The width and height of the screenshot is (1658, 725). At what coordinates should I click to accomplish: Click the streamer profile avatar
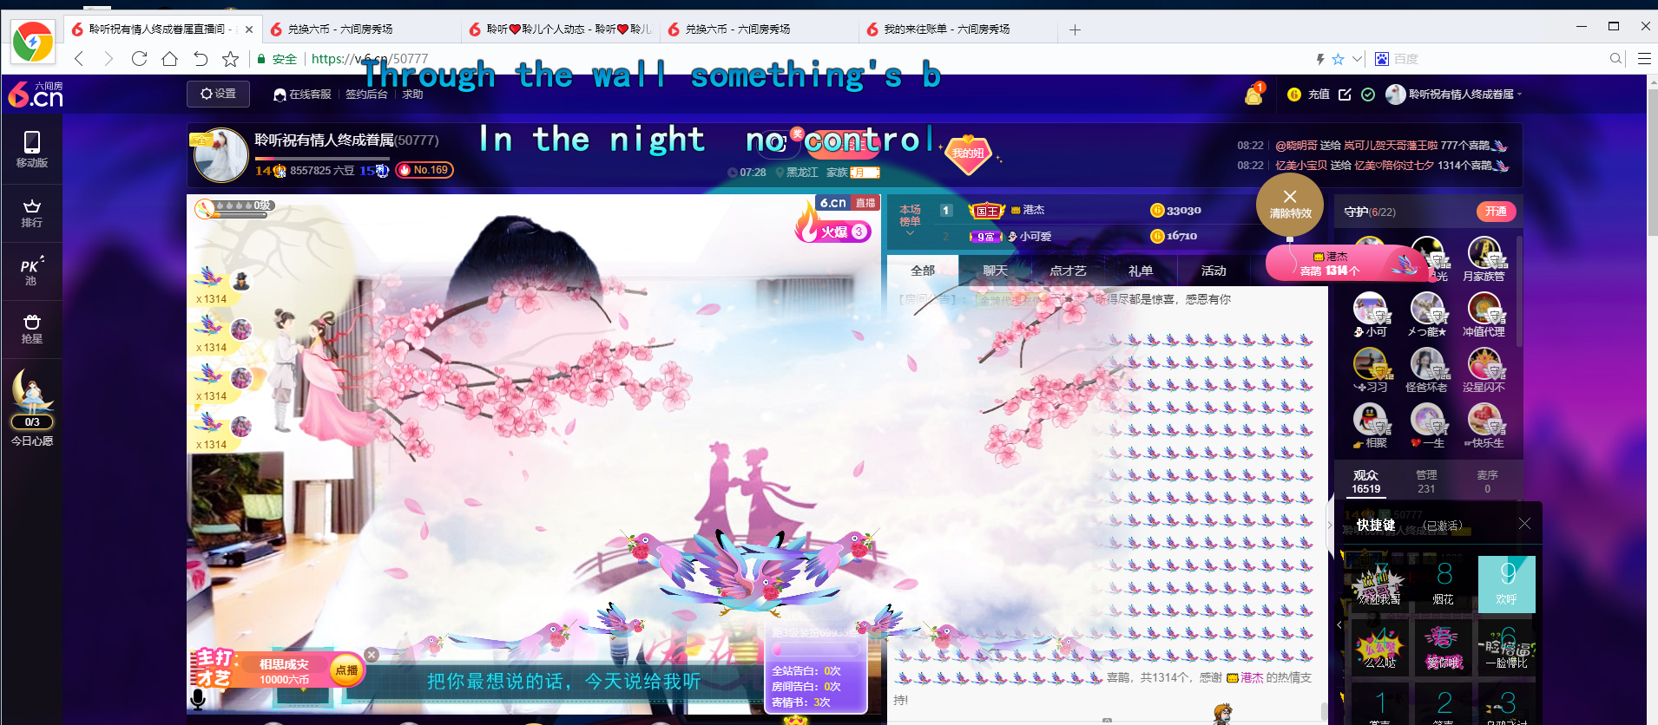[x=221, y=155]
